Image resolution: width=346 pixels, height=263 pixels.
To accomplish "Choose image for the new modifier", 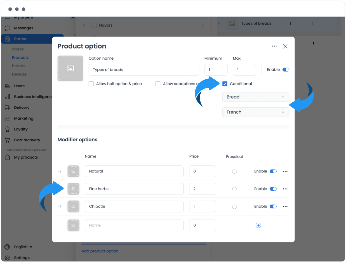I will 74,225.
